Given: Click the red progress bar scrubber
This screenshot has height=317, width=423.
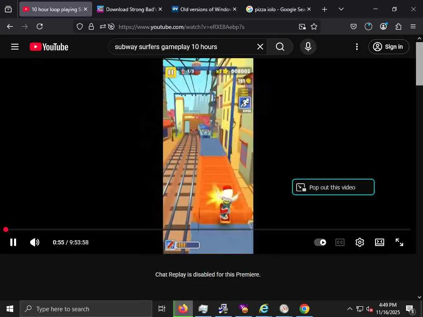Looking at the screenshot, I should coord(6,229).
